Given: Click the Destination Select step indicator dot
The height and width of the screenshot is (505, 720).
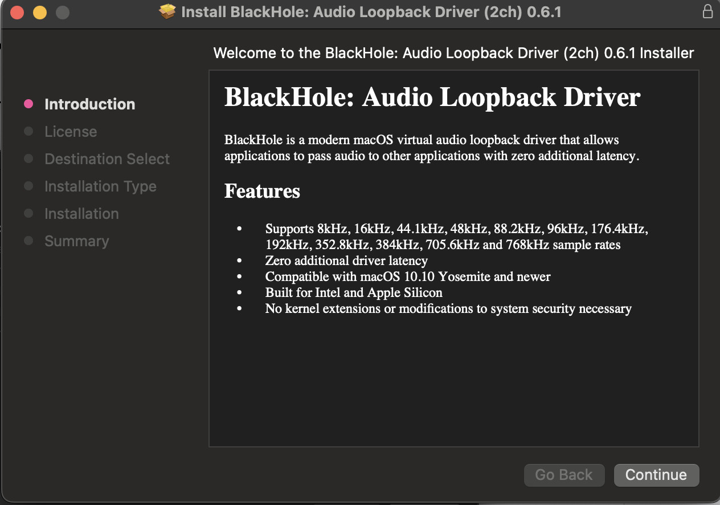Looking at the screenshot, I should click(x=28, y=158).
